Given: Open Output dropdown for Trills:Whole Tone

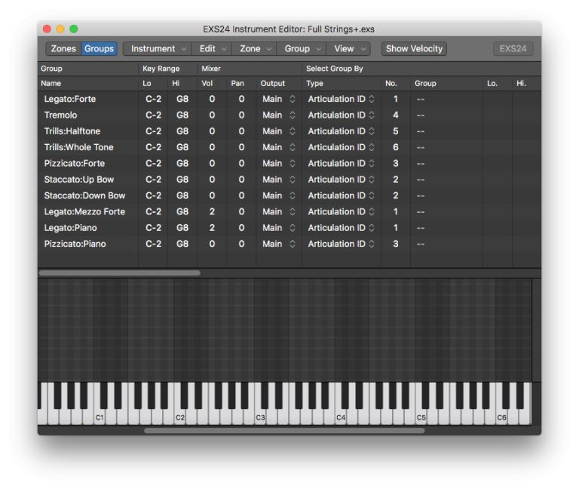Looking at the screenshot, I should 279,147.
